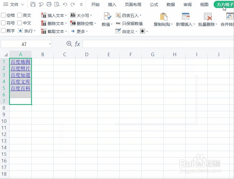Click the 新增插入 icon
This screenshot has height=179, width=234.
coord(186,16)
